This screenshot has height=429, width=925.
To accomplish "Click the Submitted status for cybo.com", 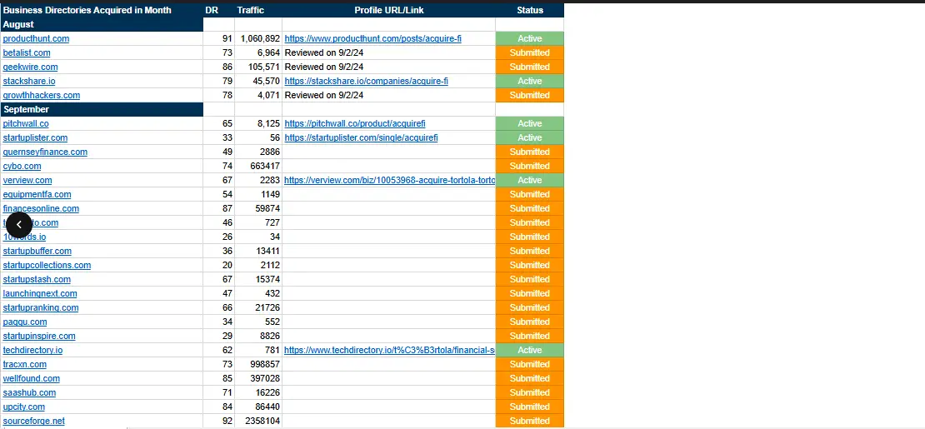I will [530, 166].
